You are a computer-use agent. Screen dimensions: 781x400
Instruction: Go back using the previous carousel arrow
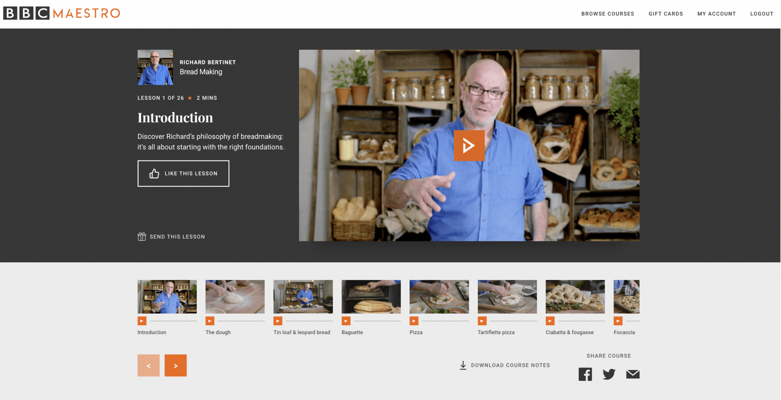point(148,365)
